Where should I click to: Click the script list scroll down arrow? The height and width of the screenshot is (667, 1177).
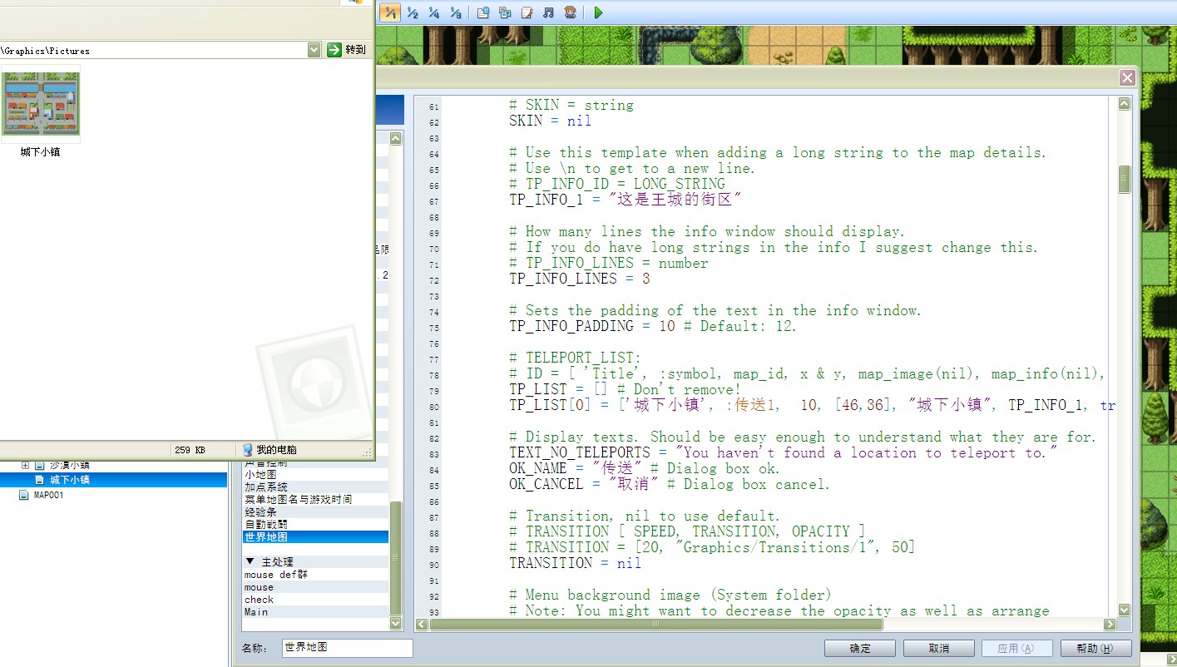395,623
